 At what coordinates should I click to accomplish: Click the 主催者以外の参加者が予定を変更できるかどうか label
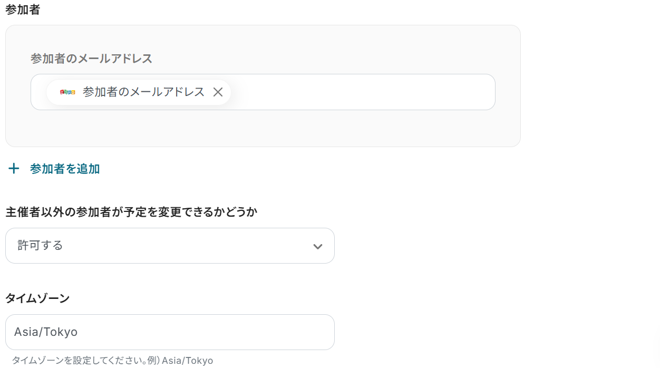(x=131, y=212)
